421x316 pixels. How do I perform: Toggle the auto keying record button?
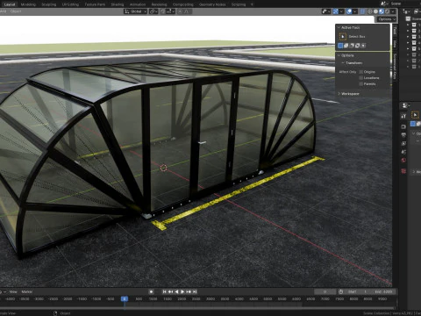click(x=151, y=291)
